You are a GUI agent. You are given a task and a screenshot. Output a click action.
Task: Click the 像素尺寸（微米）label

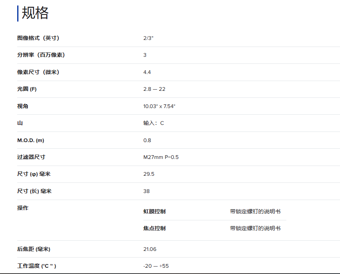[38, 72]
